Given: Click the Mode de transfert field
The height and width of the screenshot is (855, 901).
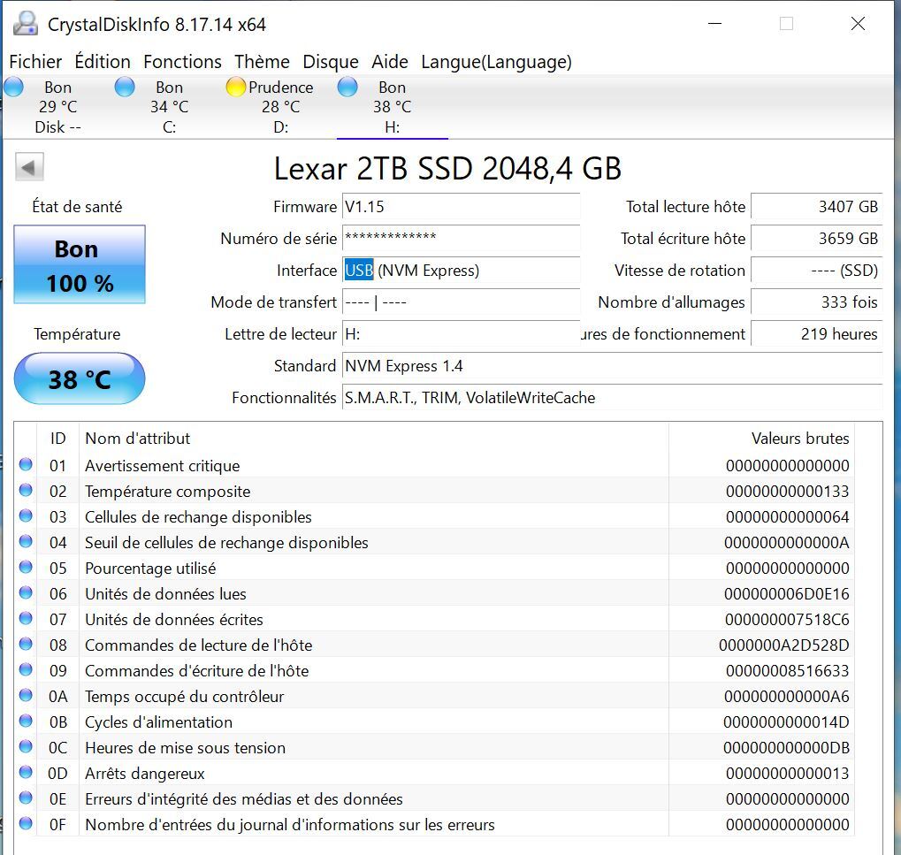Looking at the screenshot, I should (x=461, y=302).
